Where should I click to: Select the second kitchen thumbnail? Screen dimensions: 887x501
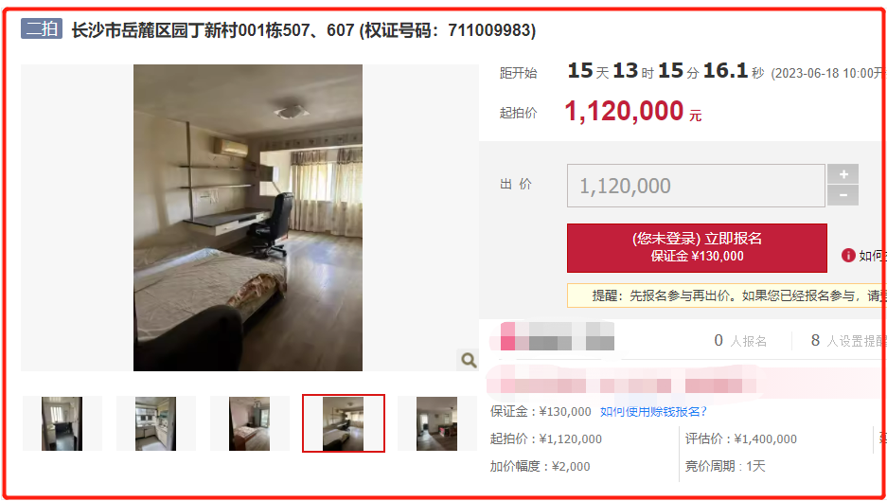[x=155, y=423]
